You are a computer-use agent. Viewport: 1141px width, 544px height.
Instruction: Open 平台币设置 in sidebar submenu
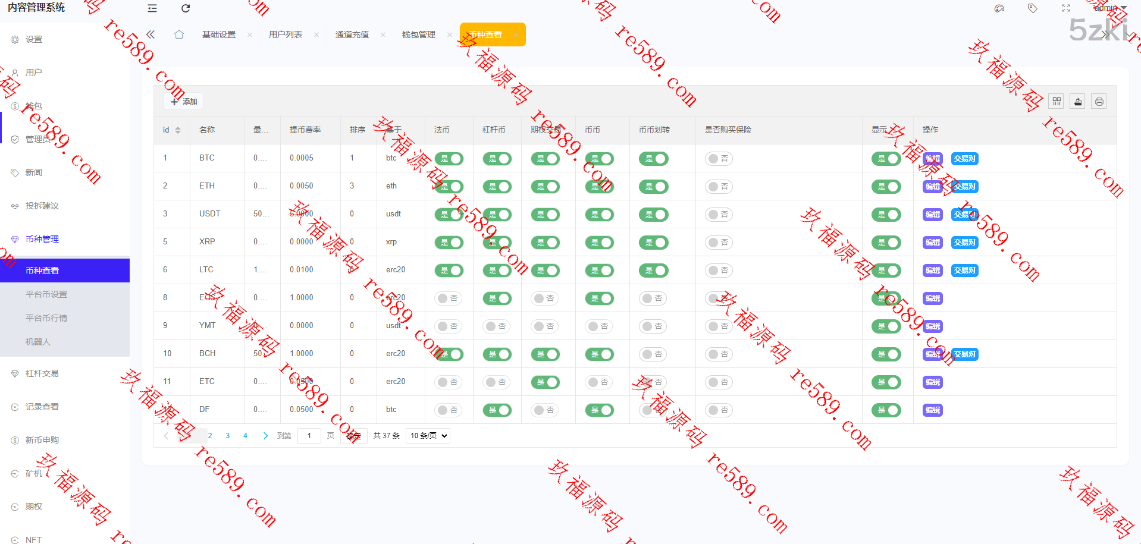46,294
